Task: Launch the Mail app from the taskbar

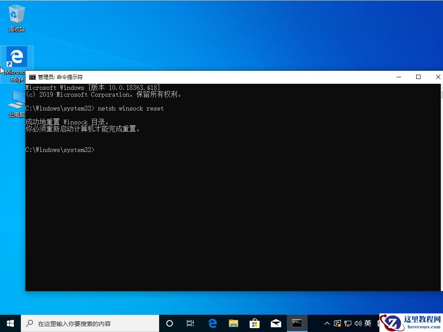Action: click(276, 323)
